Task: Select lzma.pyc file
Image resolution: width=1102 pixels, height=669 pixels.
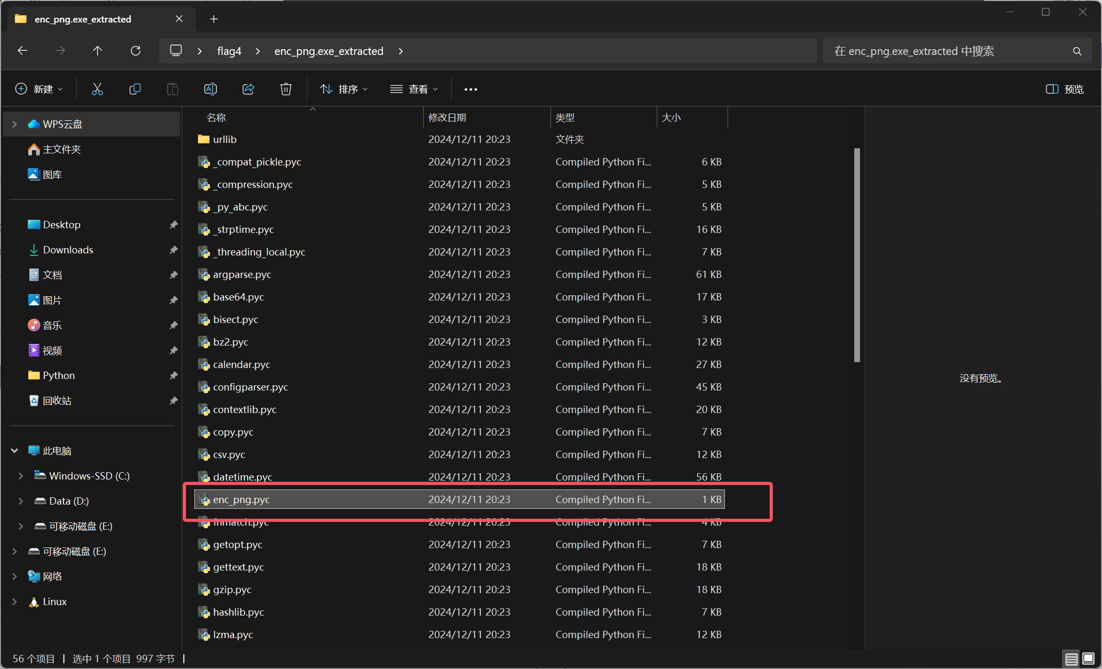Action: point(460,634)
